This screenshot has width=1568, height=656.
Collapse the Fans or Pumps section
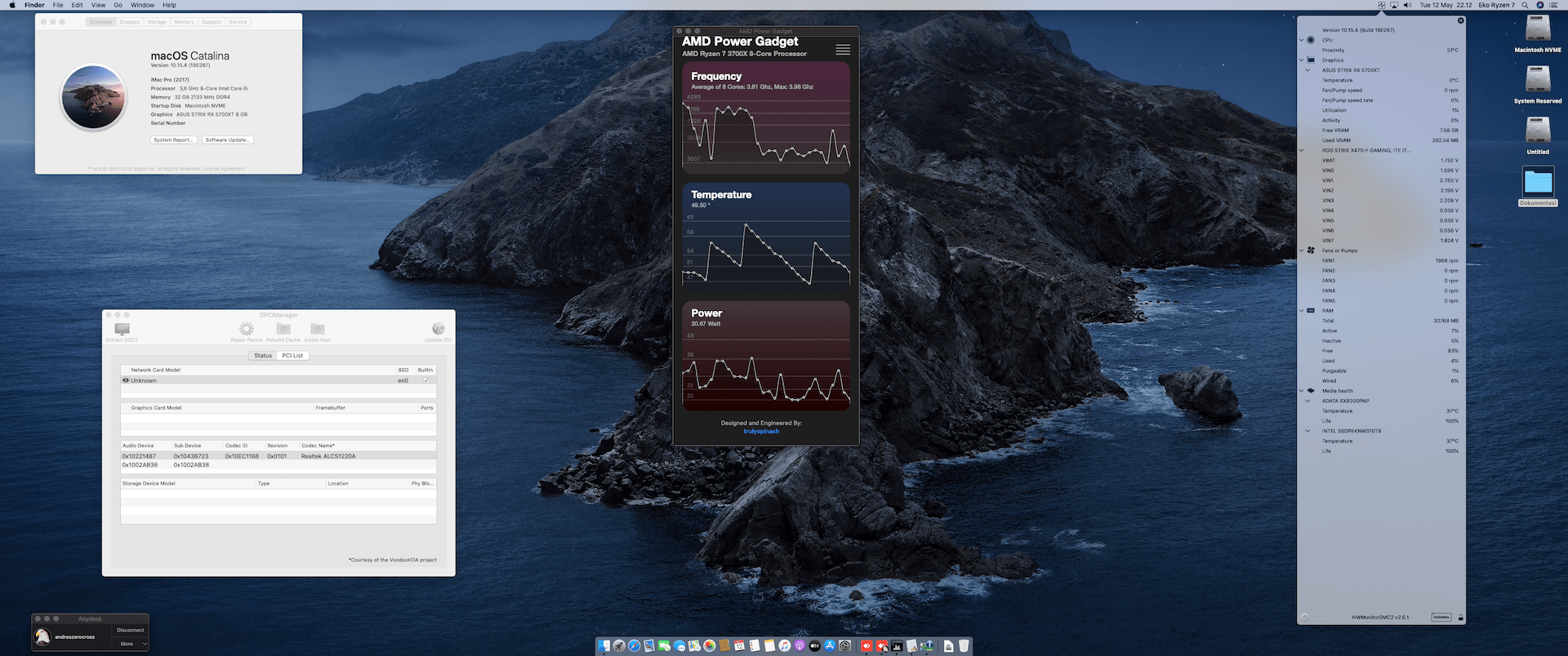pos(1302,250)
